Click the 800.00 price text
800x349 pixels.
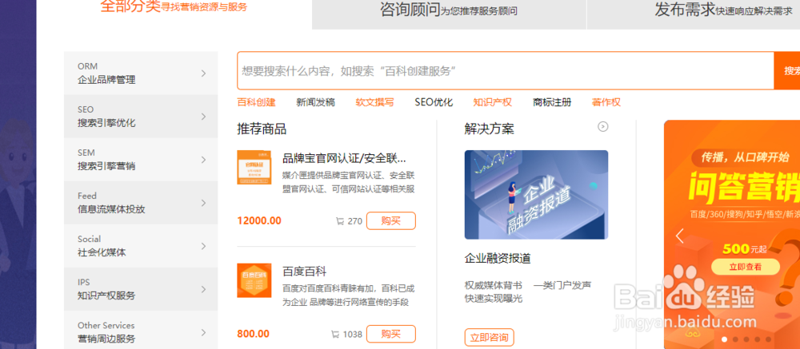coord(253,334)
